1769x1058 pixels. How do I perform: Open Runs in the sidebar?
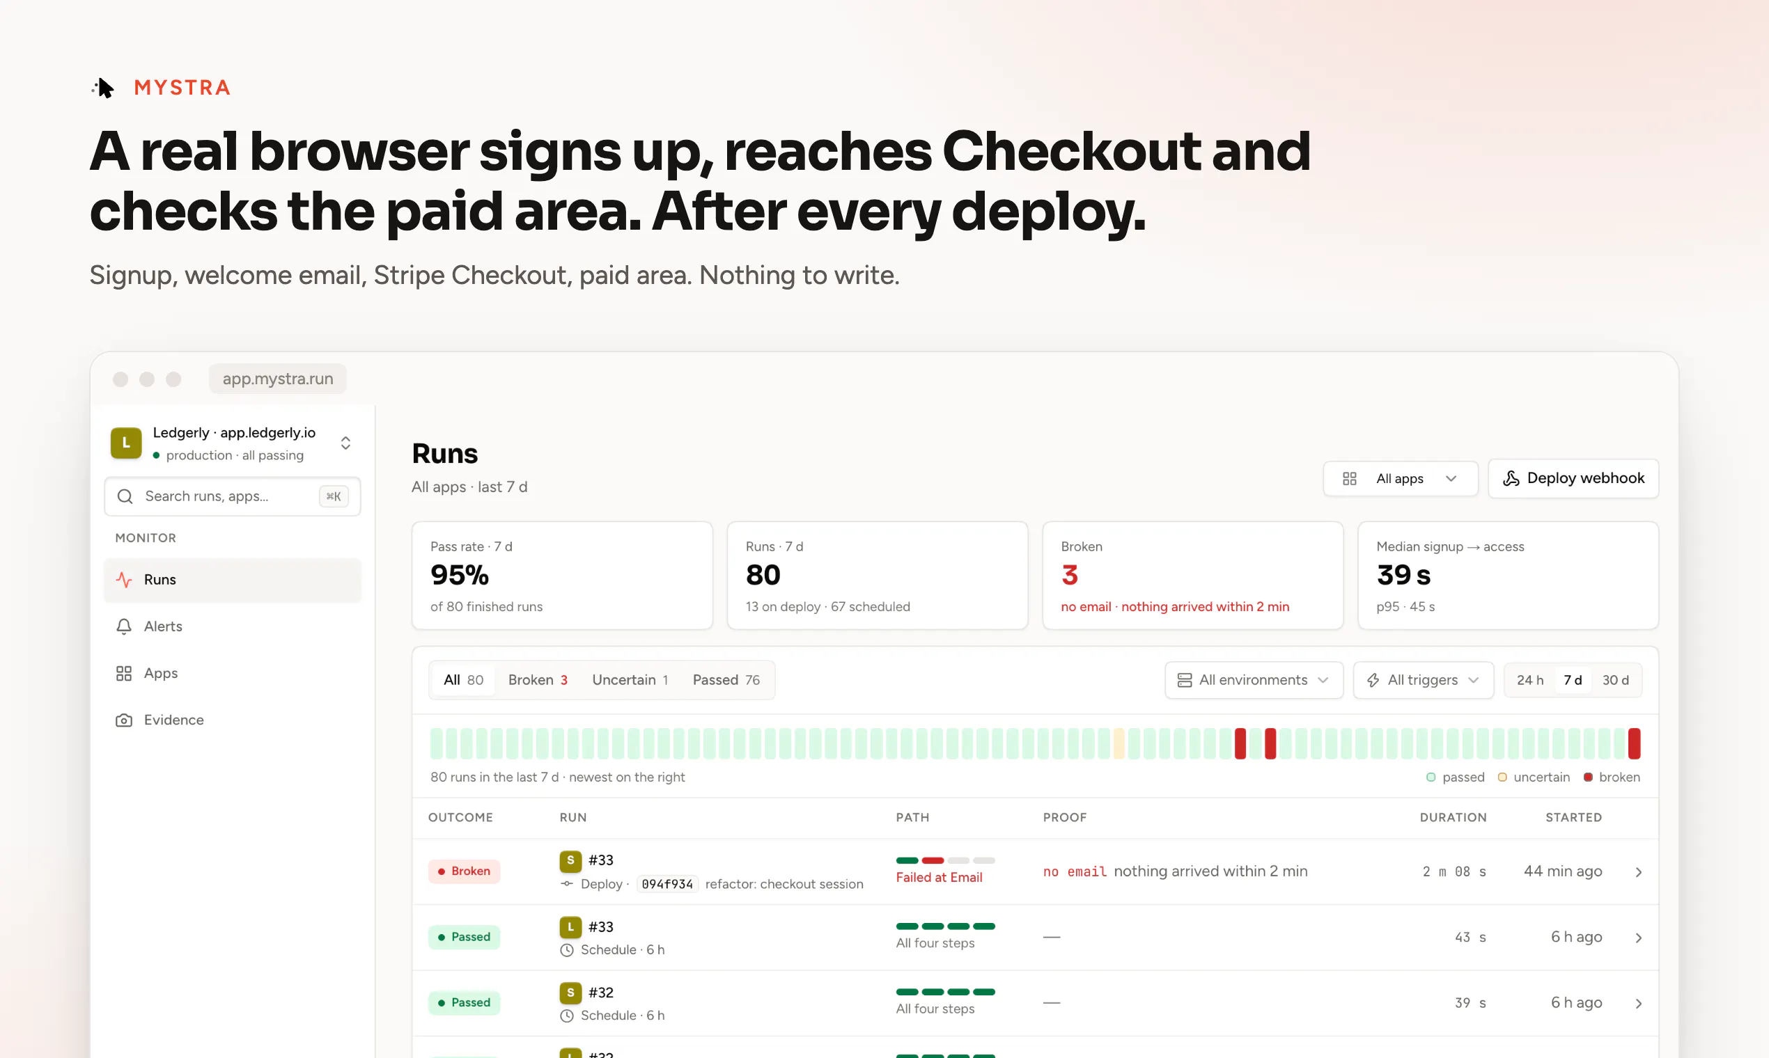(233, 580)
